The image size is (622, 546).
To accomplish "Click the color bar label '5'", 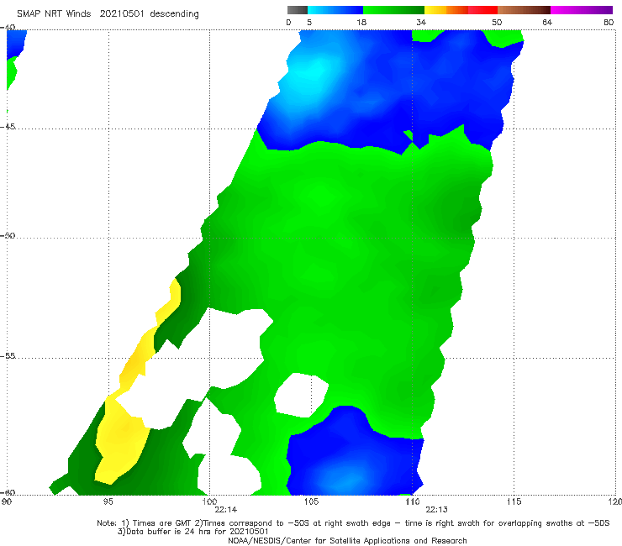I will coord(309,22).
